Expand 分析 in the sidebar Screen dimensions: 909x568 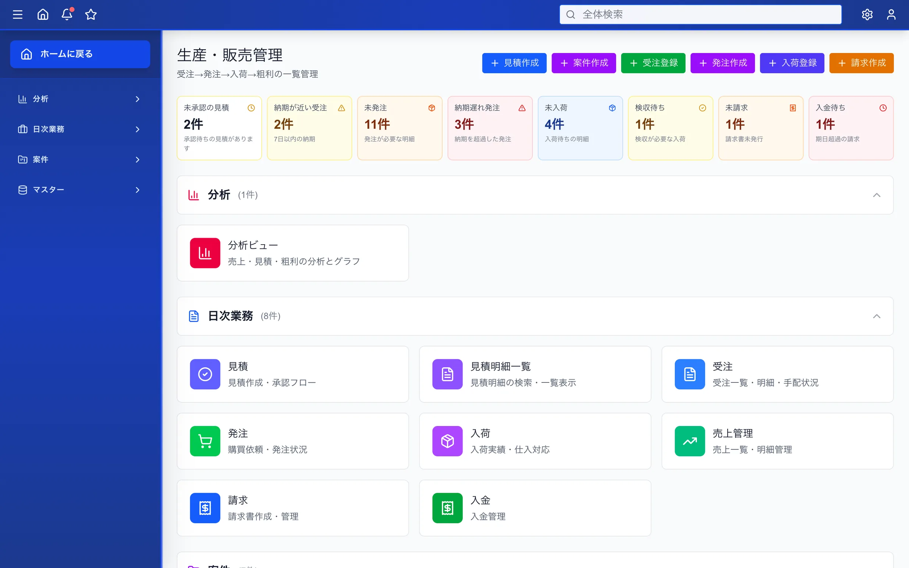(80, 99)
